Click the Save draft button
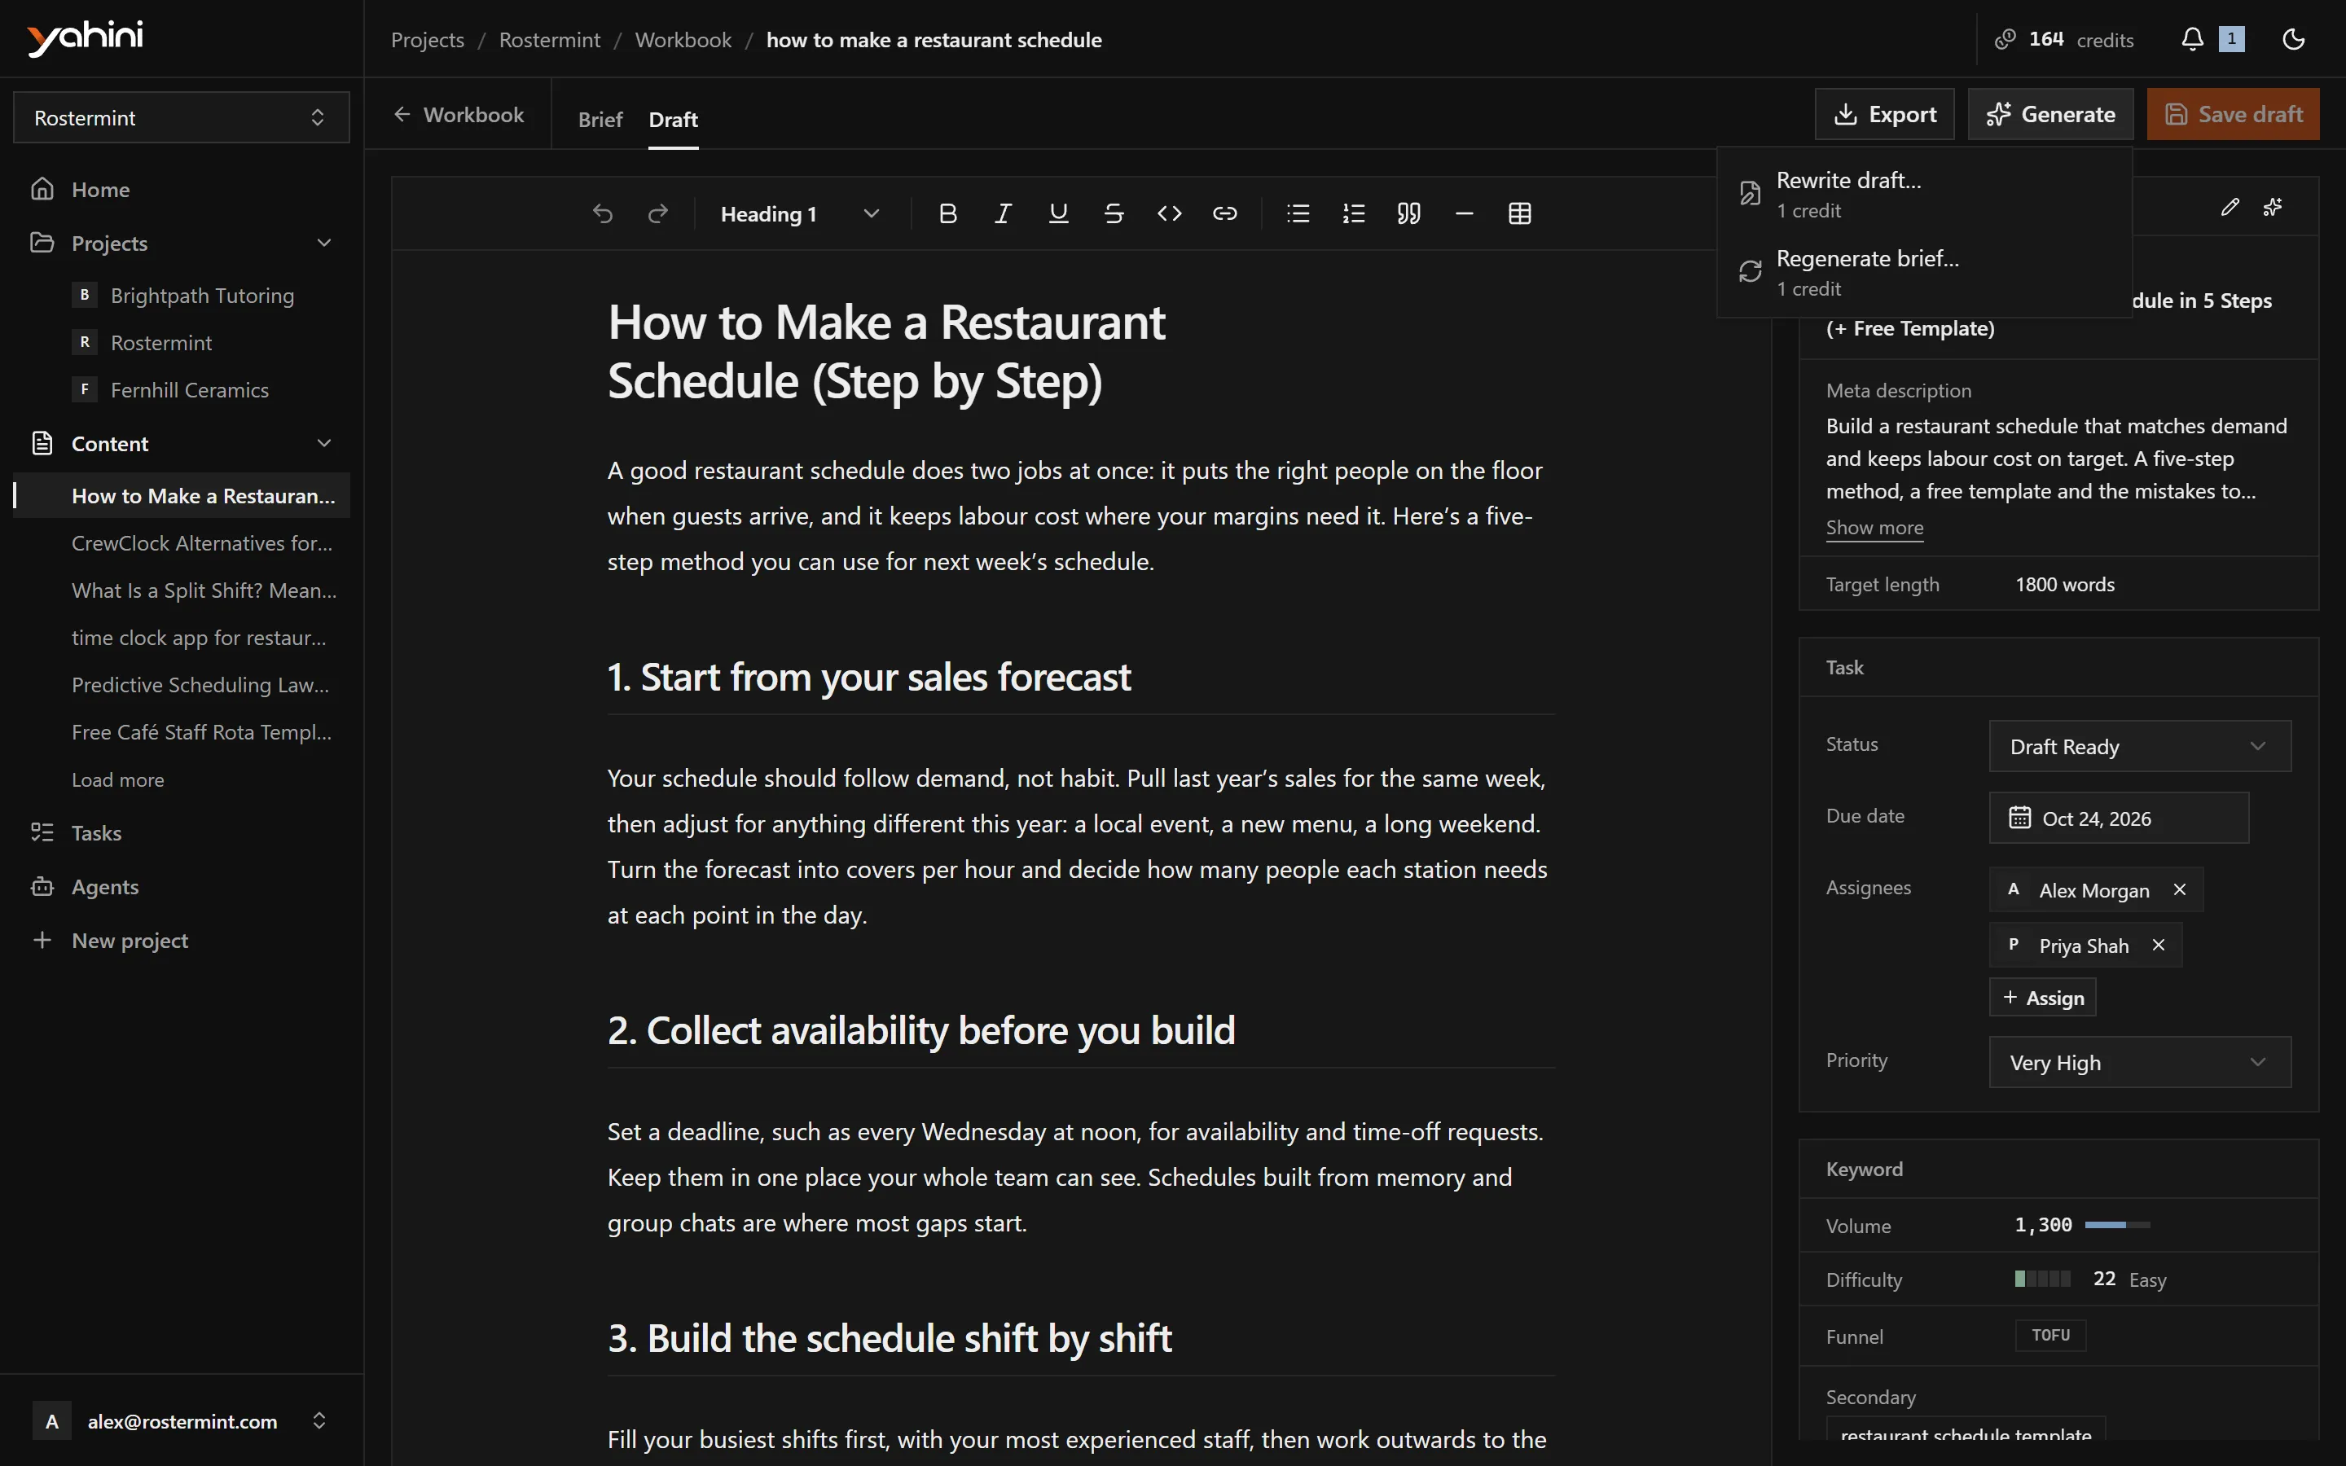The height and width of the screenshot is (1466, 2346). click(x=2233, y=114)
